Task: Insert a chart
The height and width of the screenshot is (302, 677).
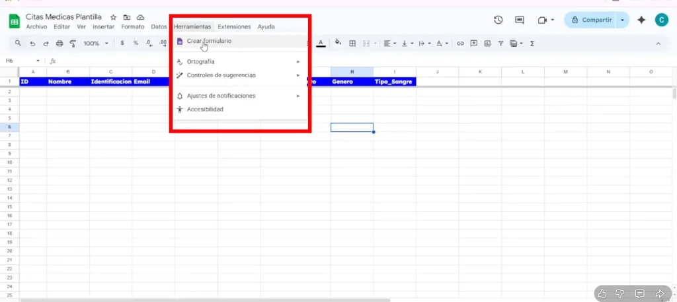Action: point(487,43)
